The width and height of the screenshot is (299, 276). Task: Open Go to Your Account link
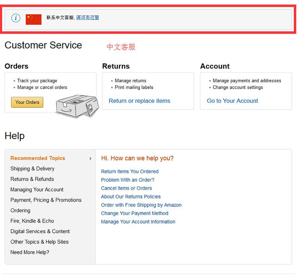coord(232,101)
